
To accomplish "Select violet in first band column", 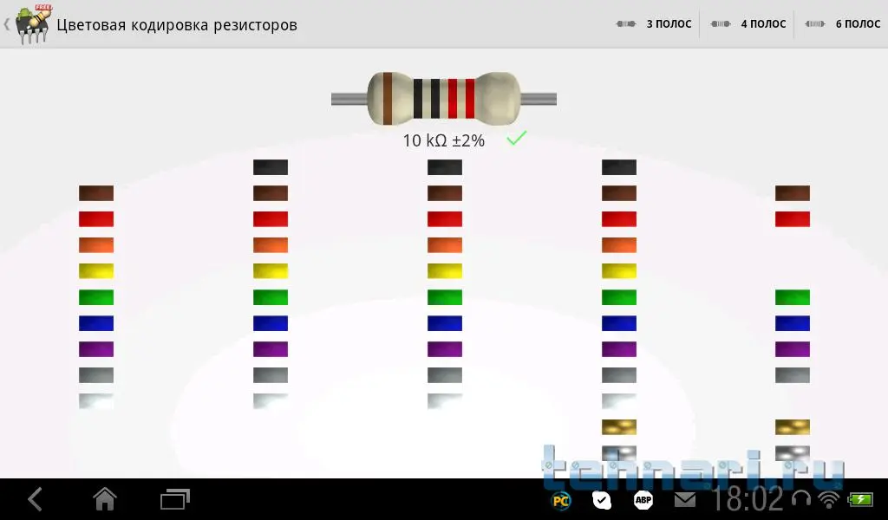I will click(96, 349).
